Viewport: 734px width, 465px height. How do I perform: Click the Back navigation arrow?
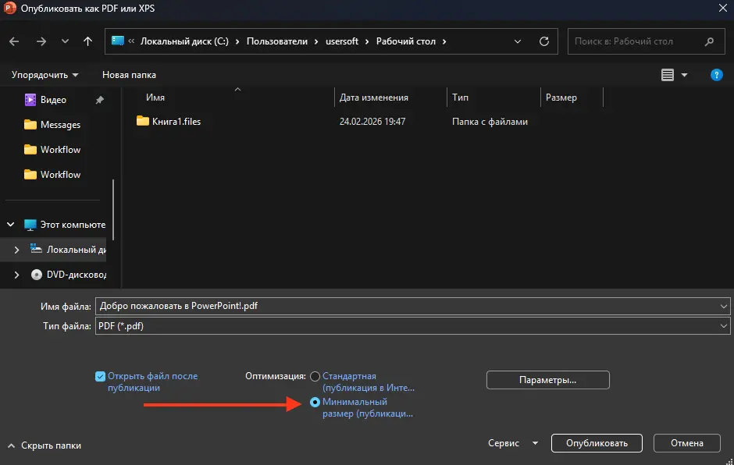15,41
